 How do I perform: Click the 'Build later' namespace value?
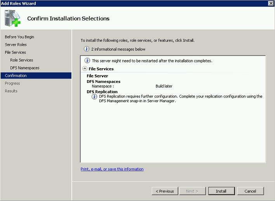click(x=164, y=86)
